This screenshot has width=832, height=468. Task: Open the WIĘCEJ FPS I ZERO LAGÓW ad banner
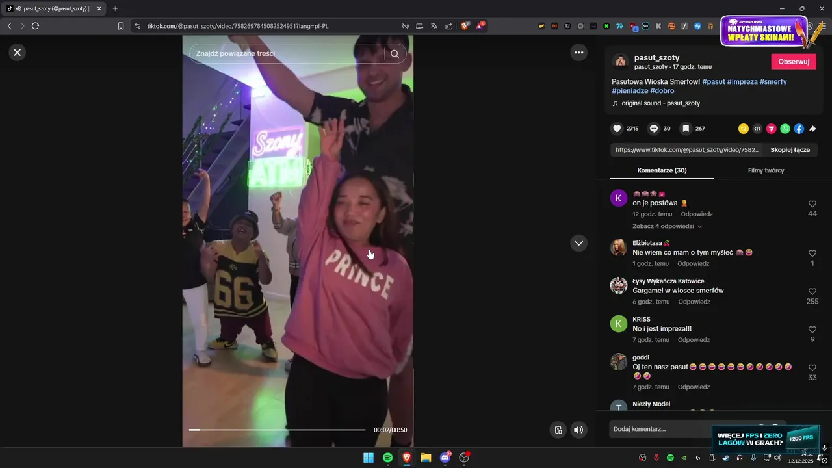click(x=766, y=440)
